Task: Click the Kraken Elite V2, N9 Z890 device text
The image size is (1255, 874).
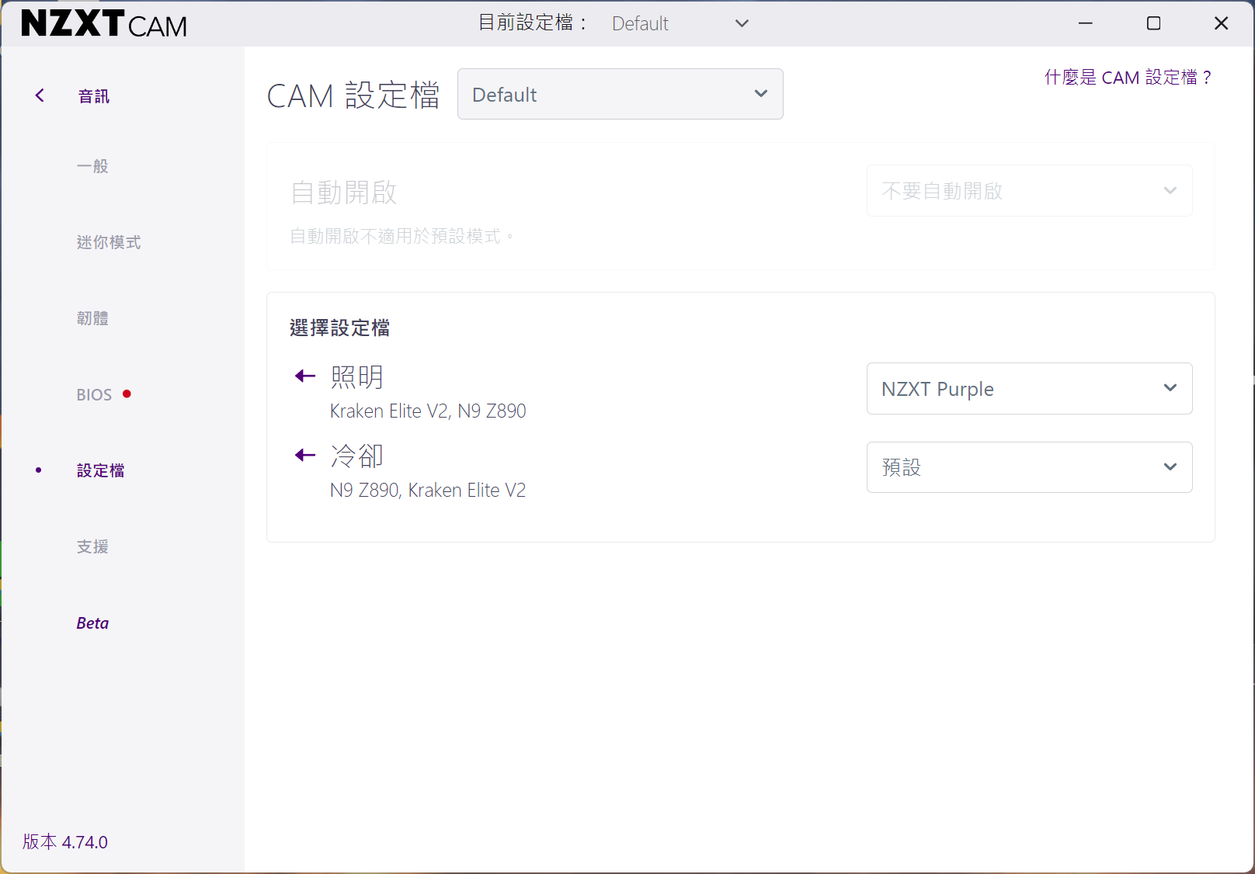Action: point(428,411)
